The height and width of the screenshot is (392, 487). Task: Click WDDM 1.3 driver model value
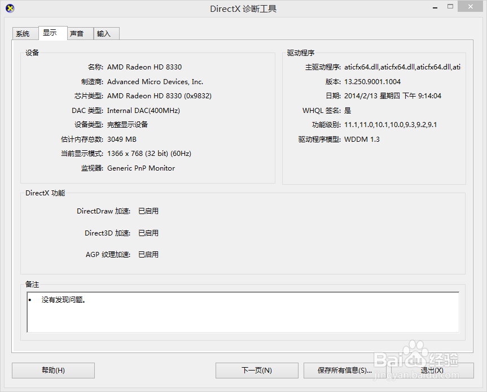click(362, 140)
